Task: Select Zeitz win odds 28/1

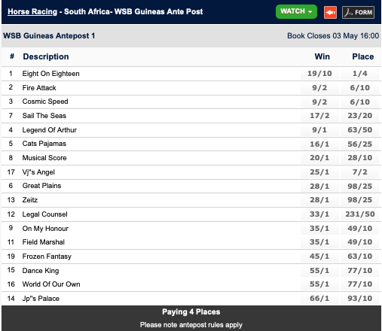Action: click(x=319, y=200)
